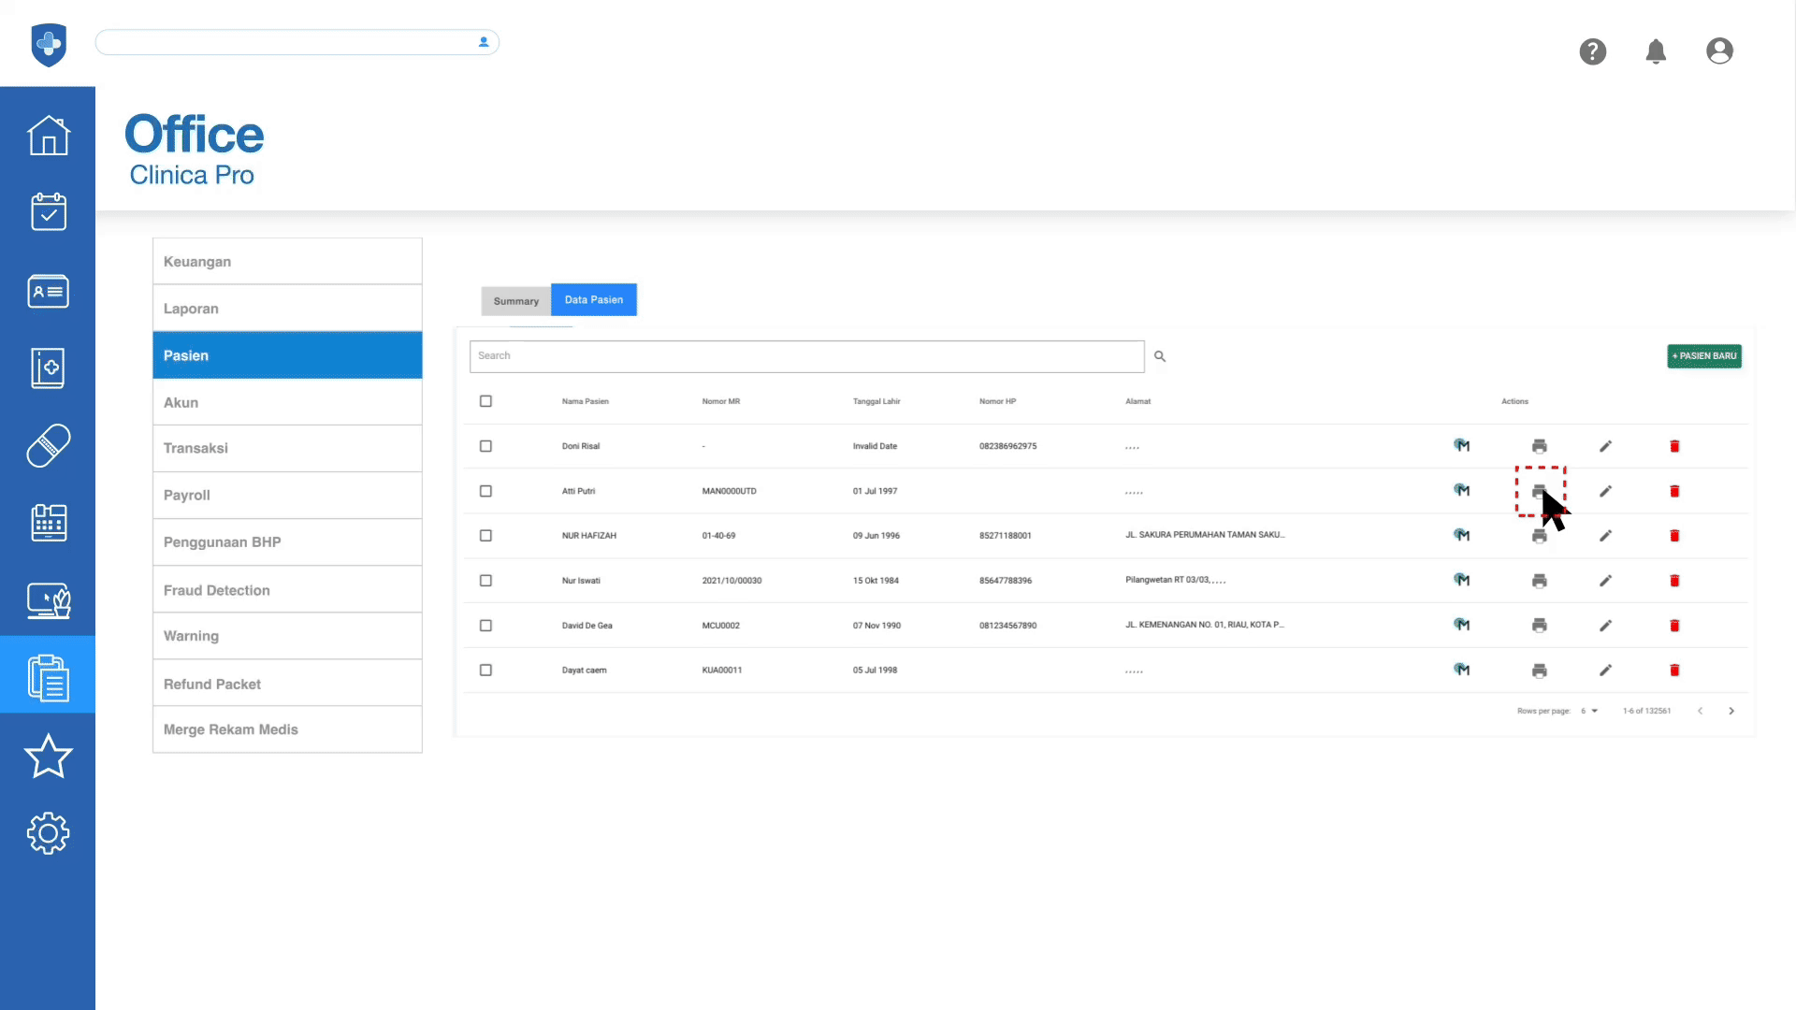This screenshot has width=1796, height=1010.
Task: Open the settings gear in sidebar
Action: click(48, 832)
